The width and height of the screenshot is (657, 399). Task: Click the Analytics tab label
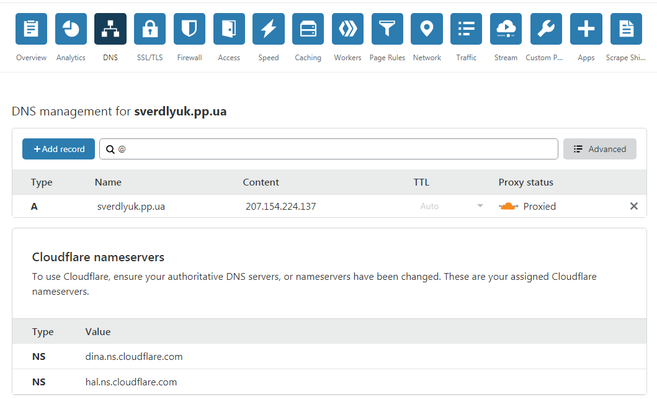71,58
